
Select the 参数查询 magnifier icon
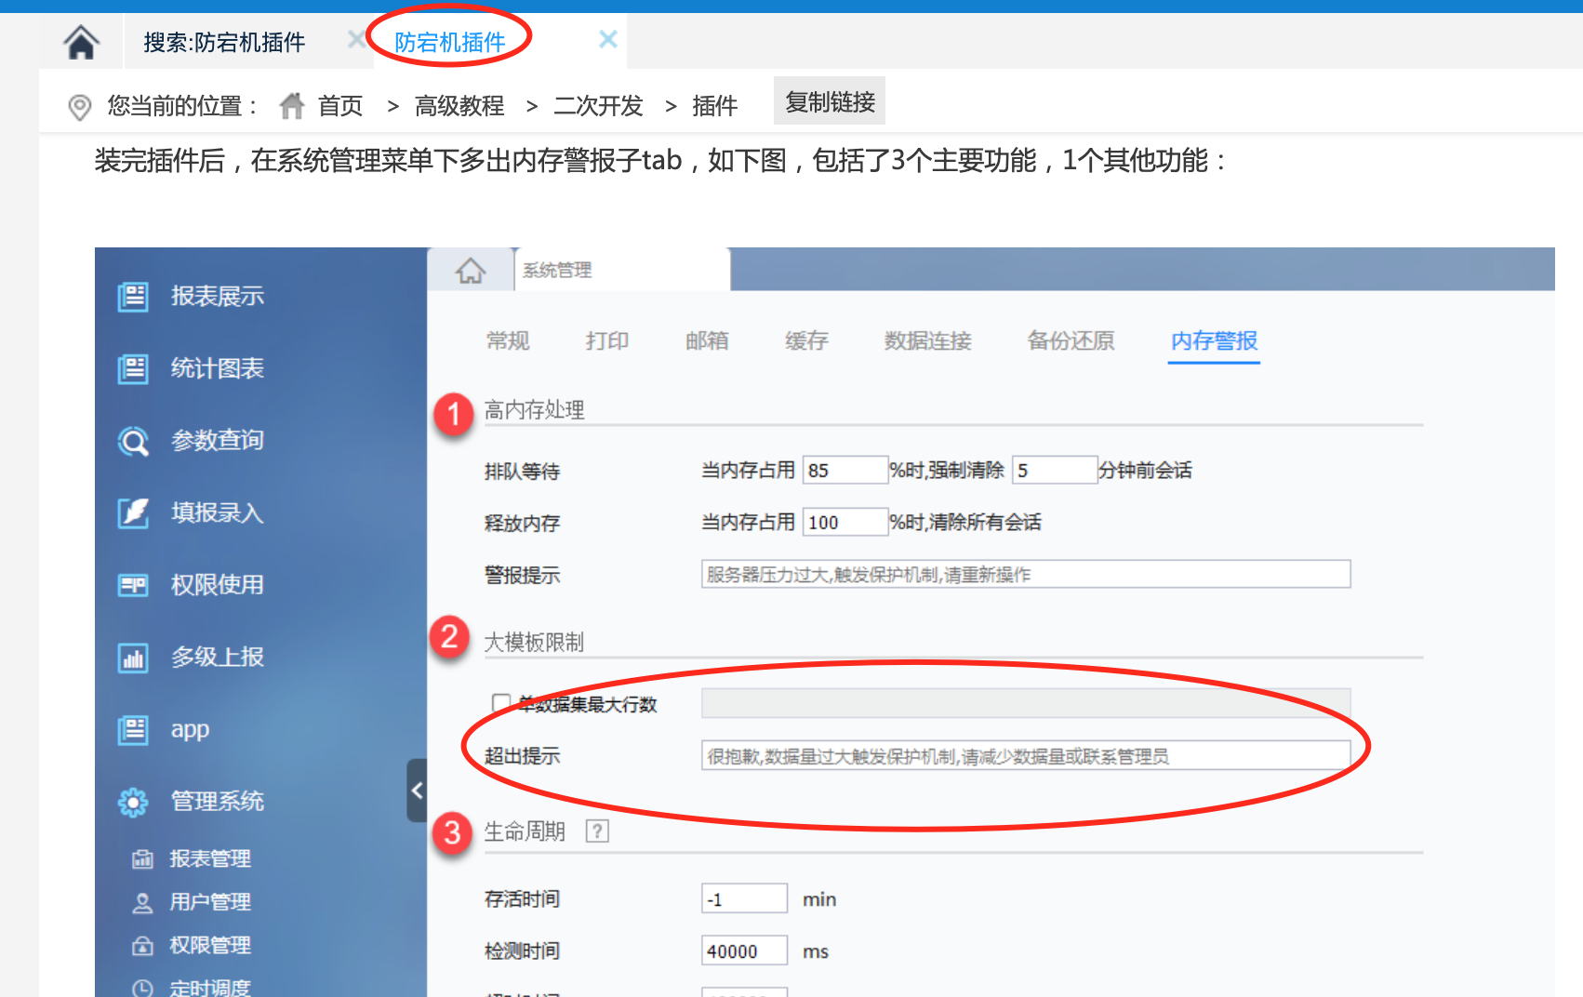pyautogui.click(x=133, y=441)
